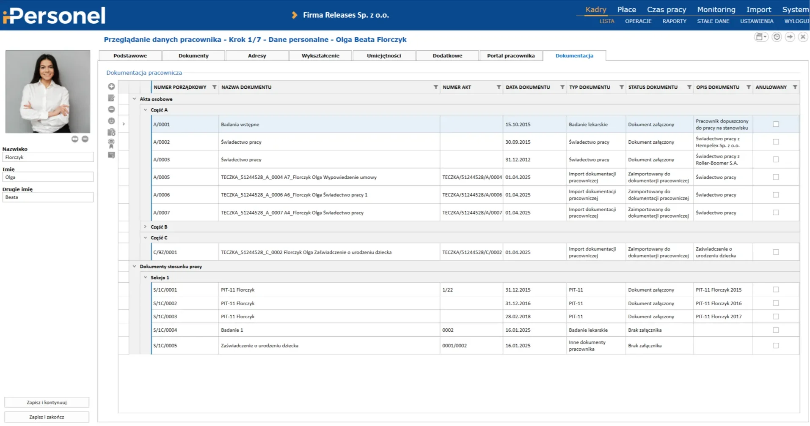This screenshot has width=810, height=426.
Task: Tick Anulowany checkbox for A/0001 row
Action: point(776,124)
